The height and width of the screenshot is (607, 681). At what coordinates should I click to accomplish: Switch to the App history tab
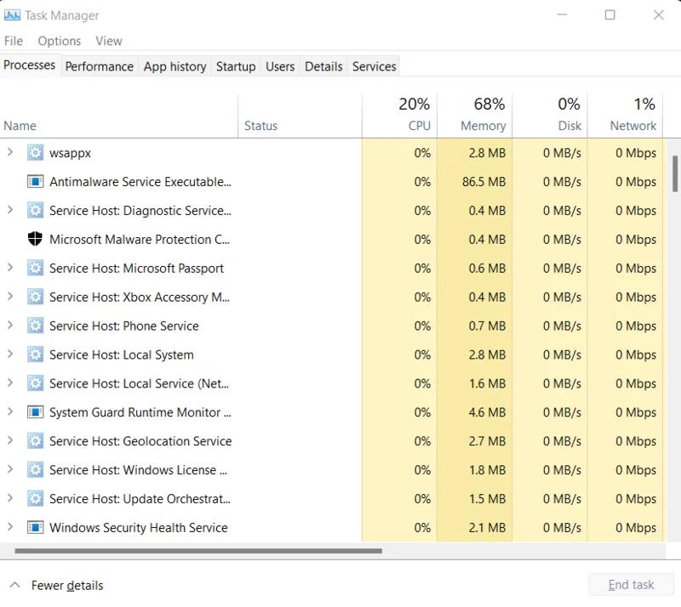[x=175, y=66]
